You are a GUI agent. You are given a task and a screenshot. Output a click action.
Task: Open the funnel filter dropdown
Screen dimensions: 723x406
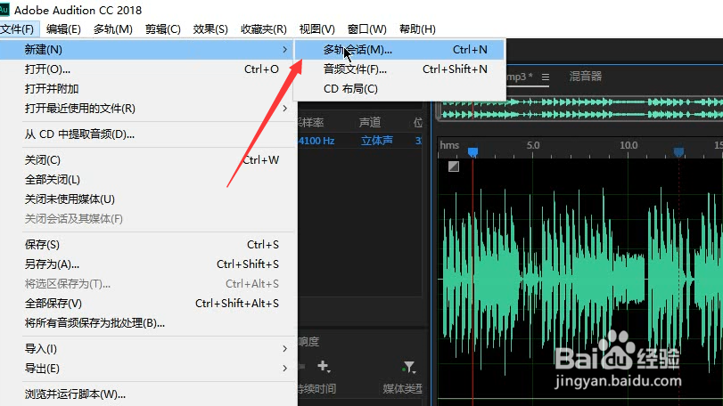pyautogui.click(x=409, y=367)
